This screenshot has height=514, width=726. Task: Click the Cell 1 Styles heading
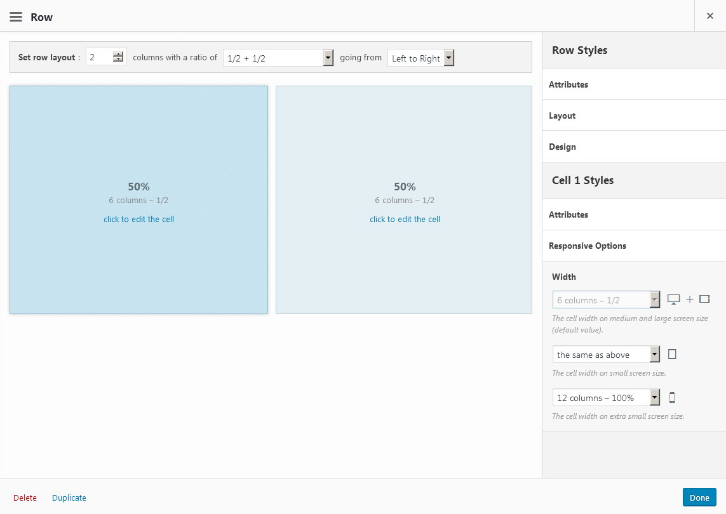point(582,180)
